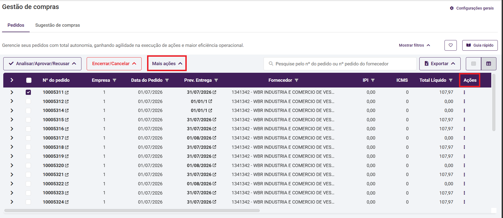Open actions kebab menu for order 10005324

click(464, 202)
